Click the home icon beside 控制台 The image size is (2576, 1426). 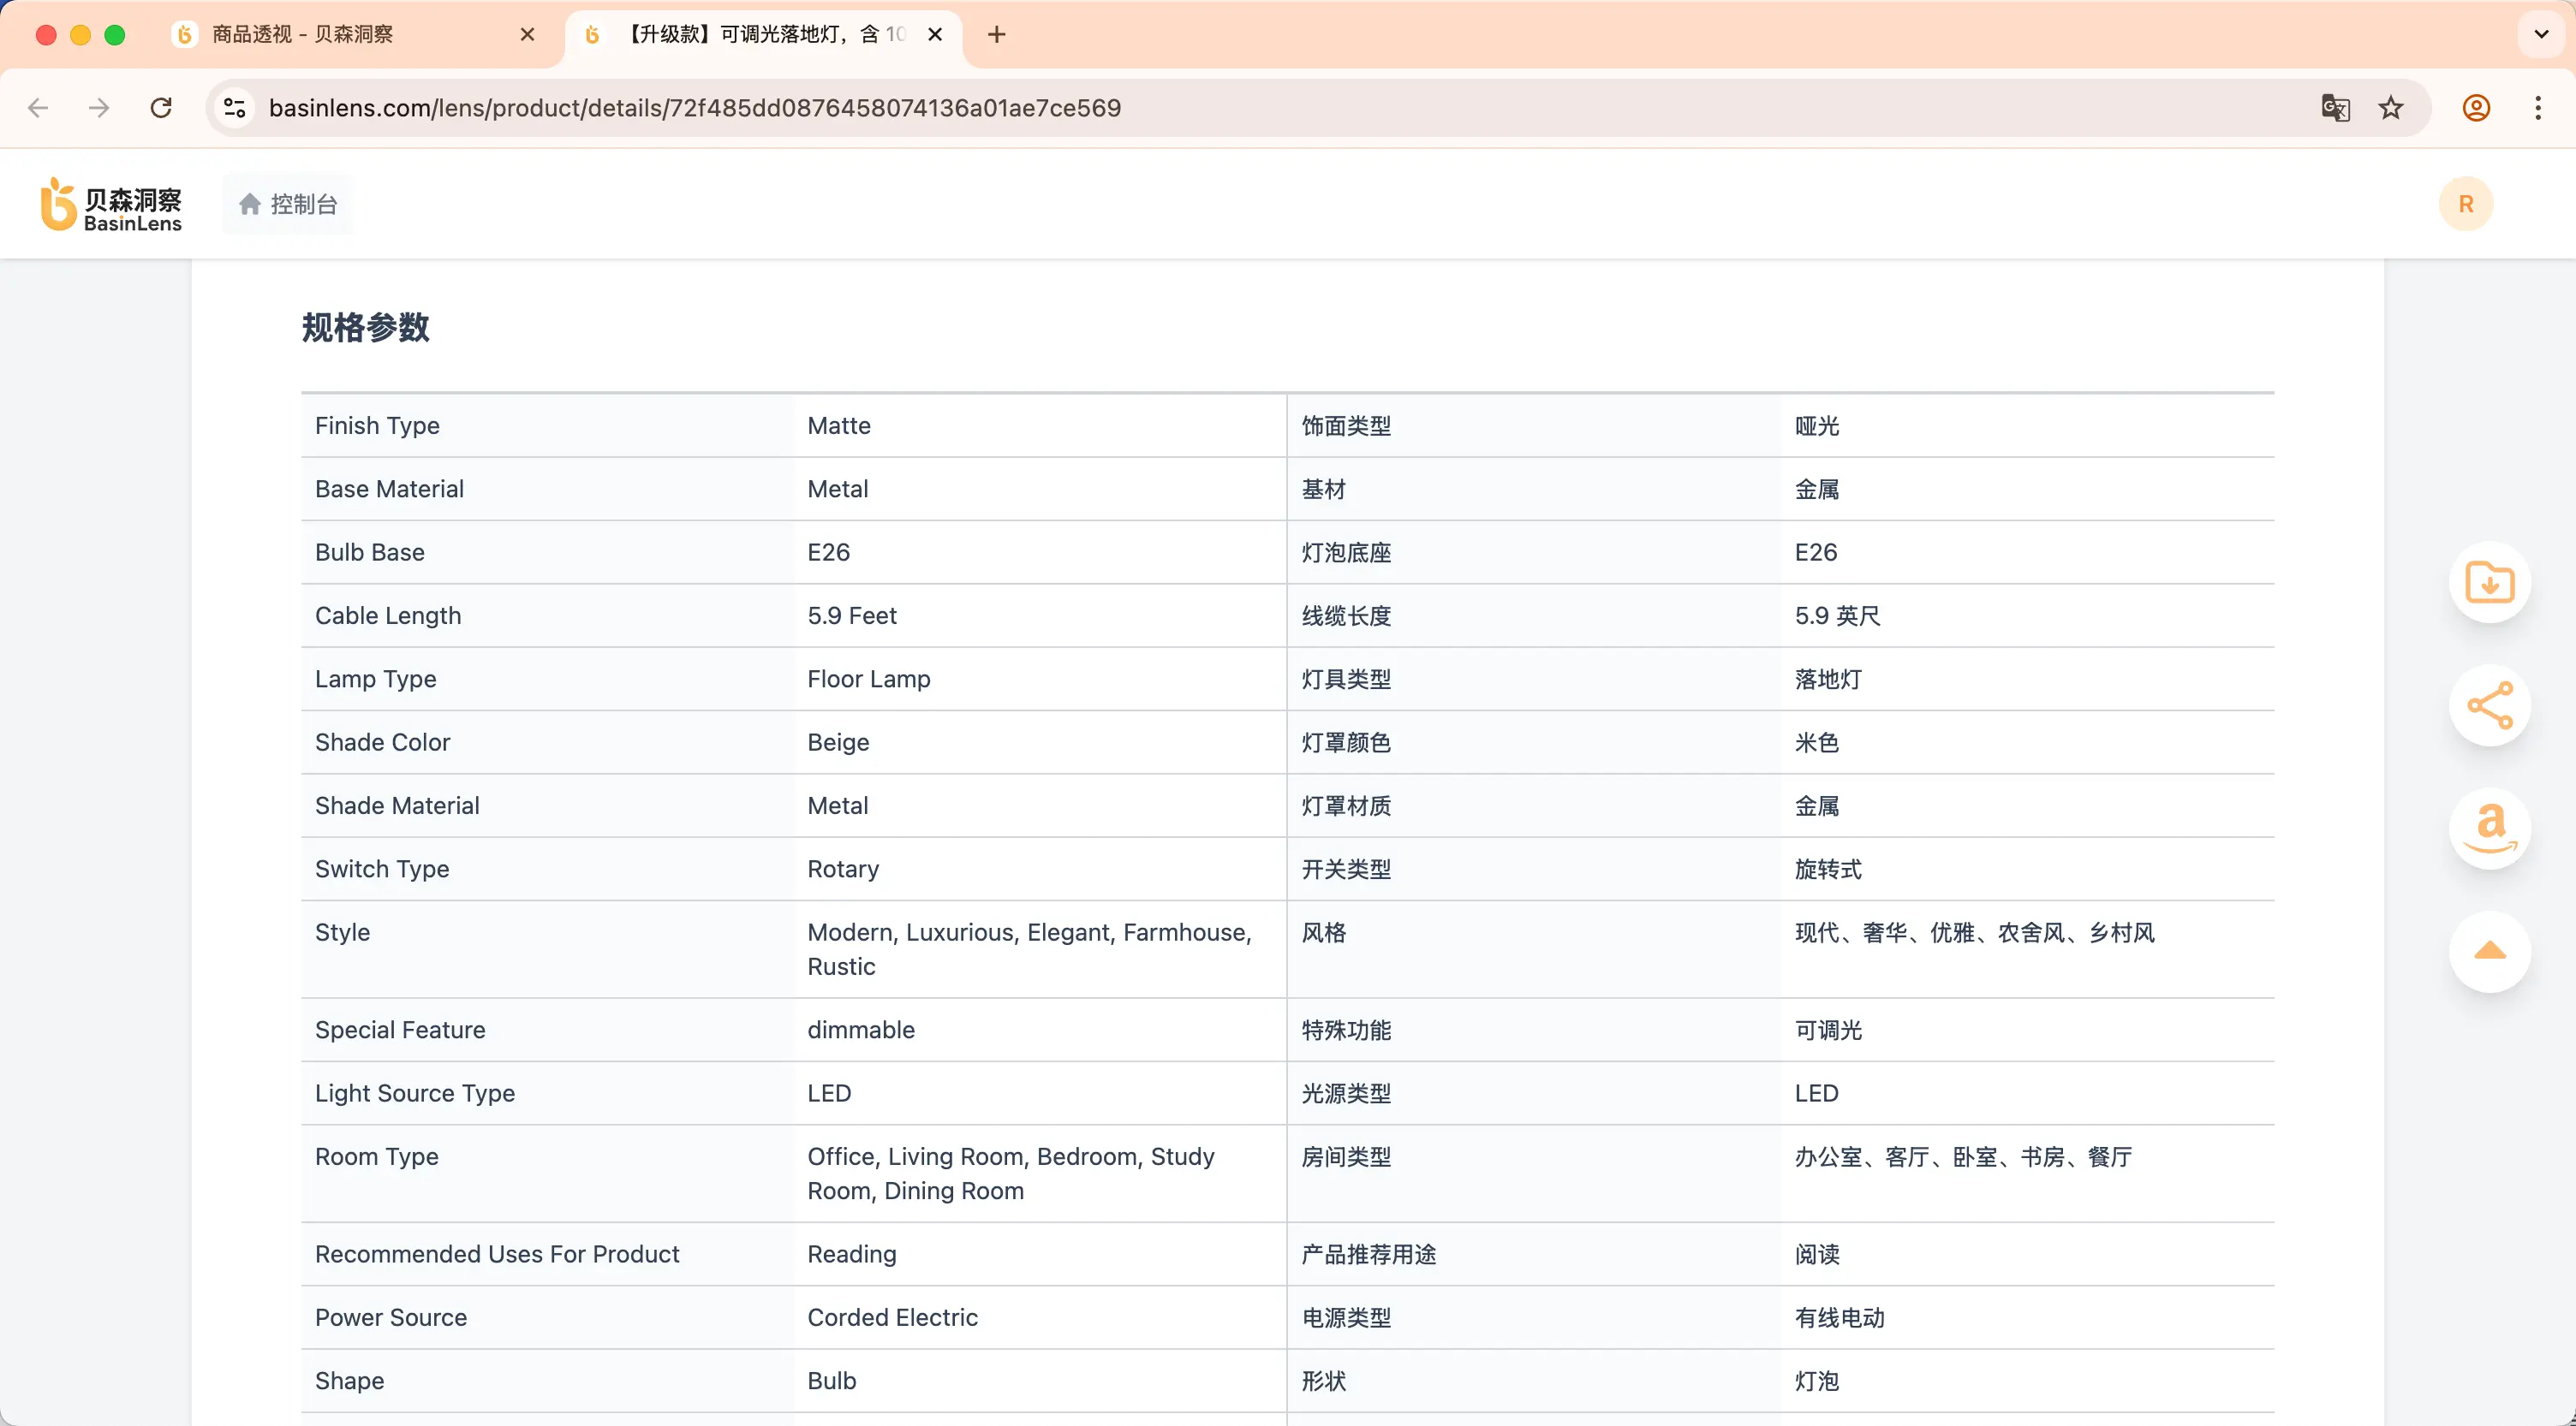249,203
